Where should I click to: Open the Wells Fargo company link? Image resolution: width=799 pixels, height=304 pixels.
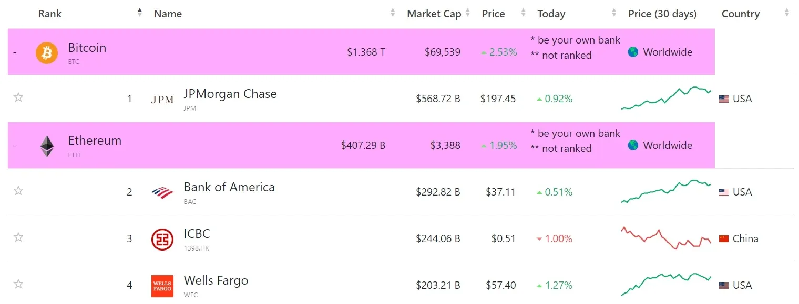(216, 281)
